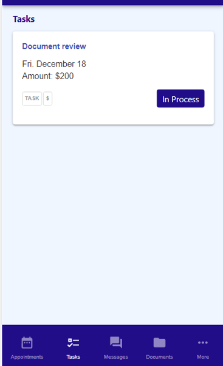Open Messages via the chat bubbles icon
This screenshot has height=366, width=223.
click(x=116, y=342)
